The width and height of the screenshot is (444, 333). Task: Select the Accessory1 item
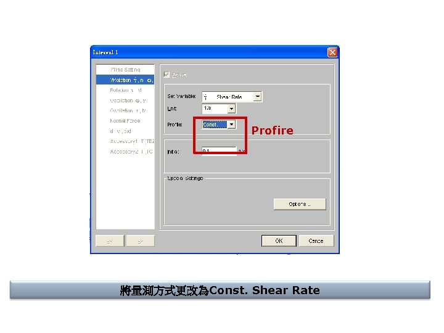tap(125, 141)
